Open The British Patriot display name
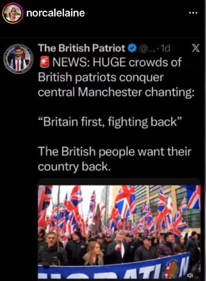This screenshot has height=281, width=206. pyautogui.click(x=82, y=48)
